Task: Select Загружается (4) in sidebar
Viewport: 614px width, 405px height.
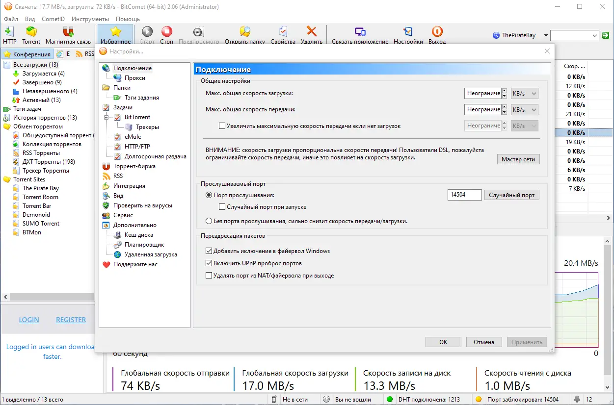Action: [43, 74]
